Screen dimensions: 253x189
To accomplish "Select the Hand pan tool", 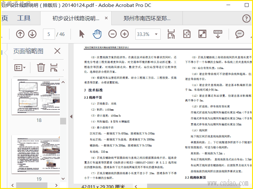I will pos(97,34).
